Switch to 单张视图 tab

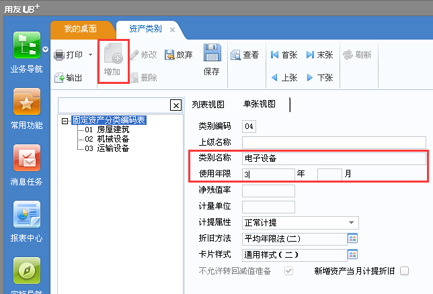click(260, 104)
